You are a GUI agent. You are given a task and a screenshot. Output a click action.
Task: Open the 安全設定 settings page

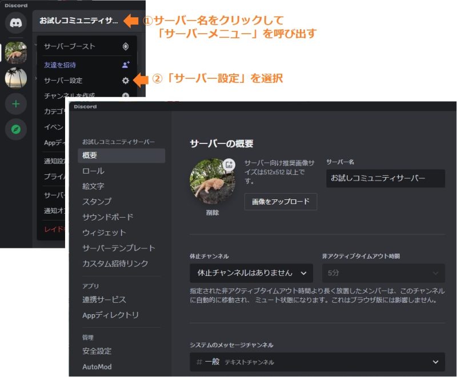[122, 351]
